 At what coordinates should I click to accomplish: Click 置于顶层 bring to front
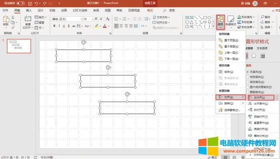click(x=231, y=40)
